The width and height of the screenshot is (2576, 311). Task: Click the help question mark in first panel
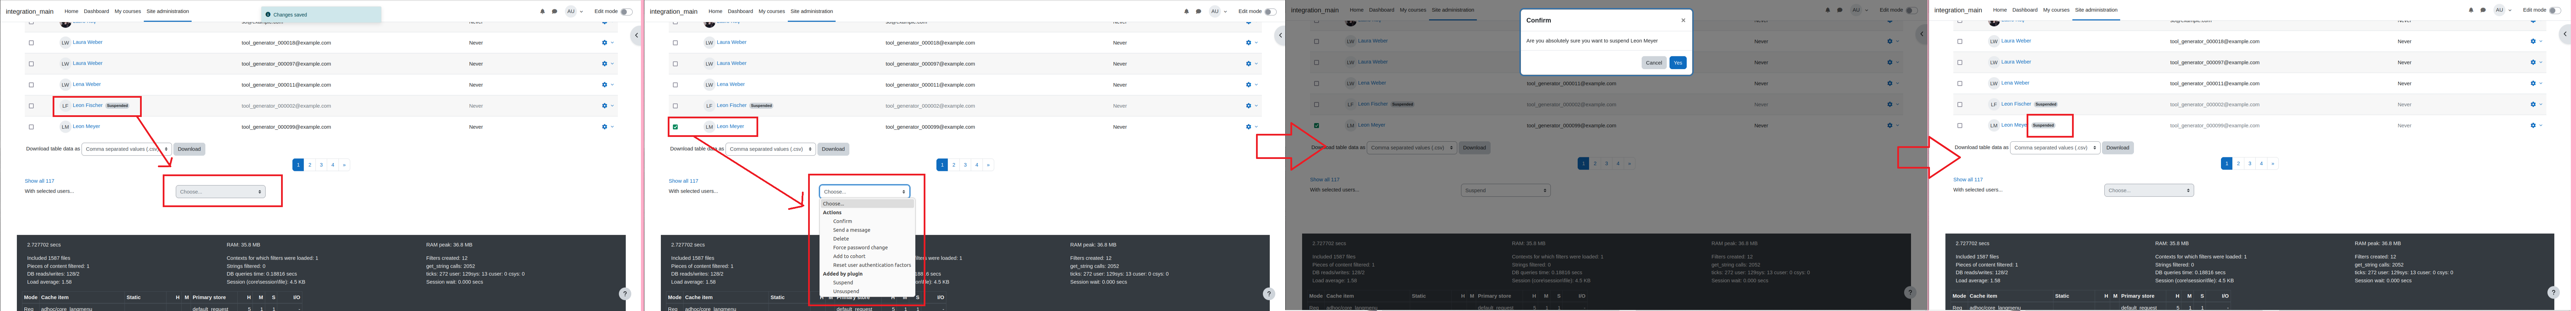625,294
